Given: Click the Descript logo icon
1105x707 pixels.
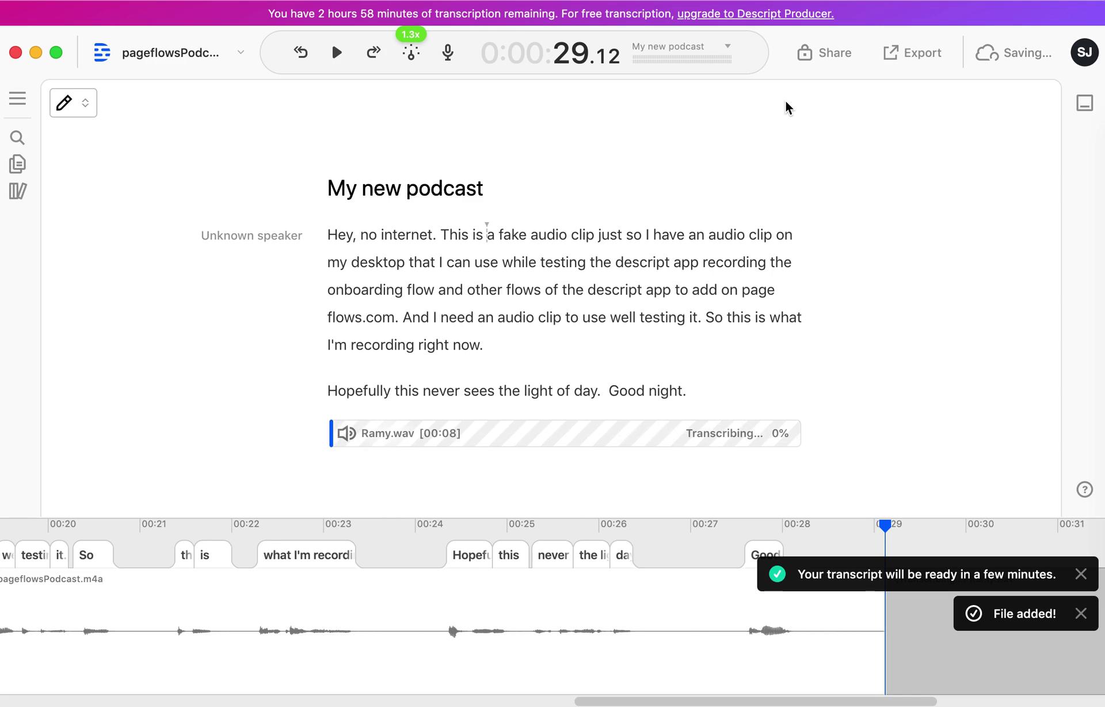Looking at the screenshot, I should (x=102, y=52).
